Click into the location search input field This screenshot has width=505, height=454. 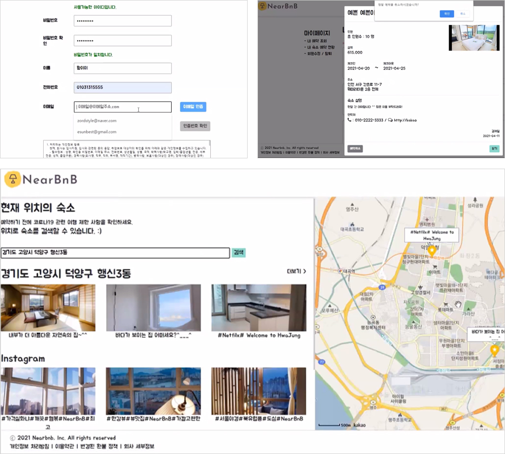click(x=115, y=253)
